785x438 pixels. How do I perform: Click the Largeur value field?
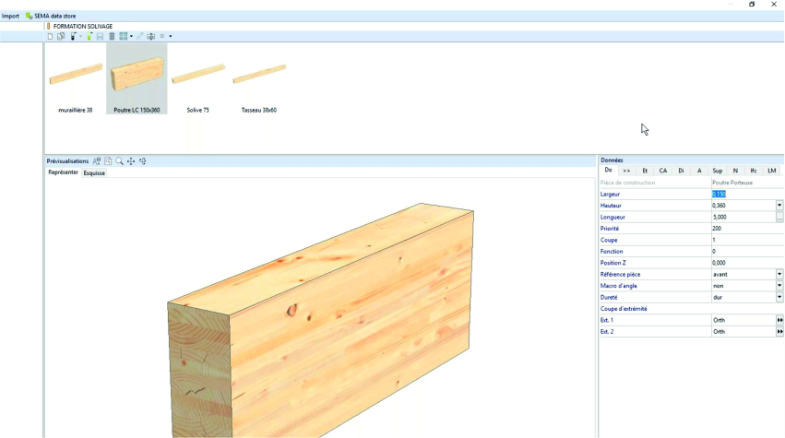coord(743,194)
